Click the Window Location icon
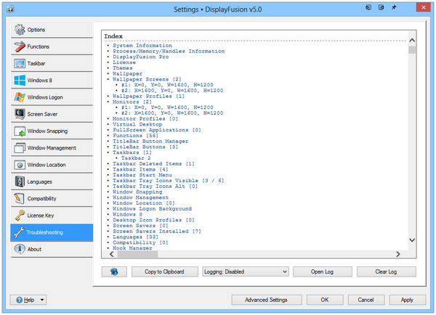436x315 pixels. pyautogui.click(x=20, y=165)
